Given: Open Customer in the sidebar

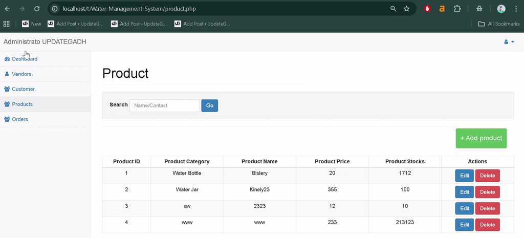Looking at the screenshot, I should click(45, 89).
